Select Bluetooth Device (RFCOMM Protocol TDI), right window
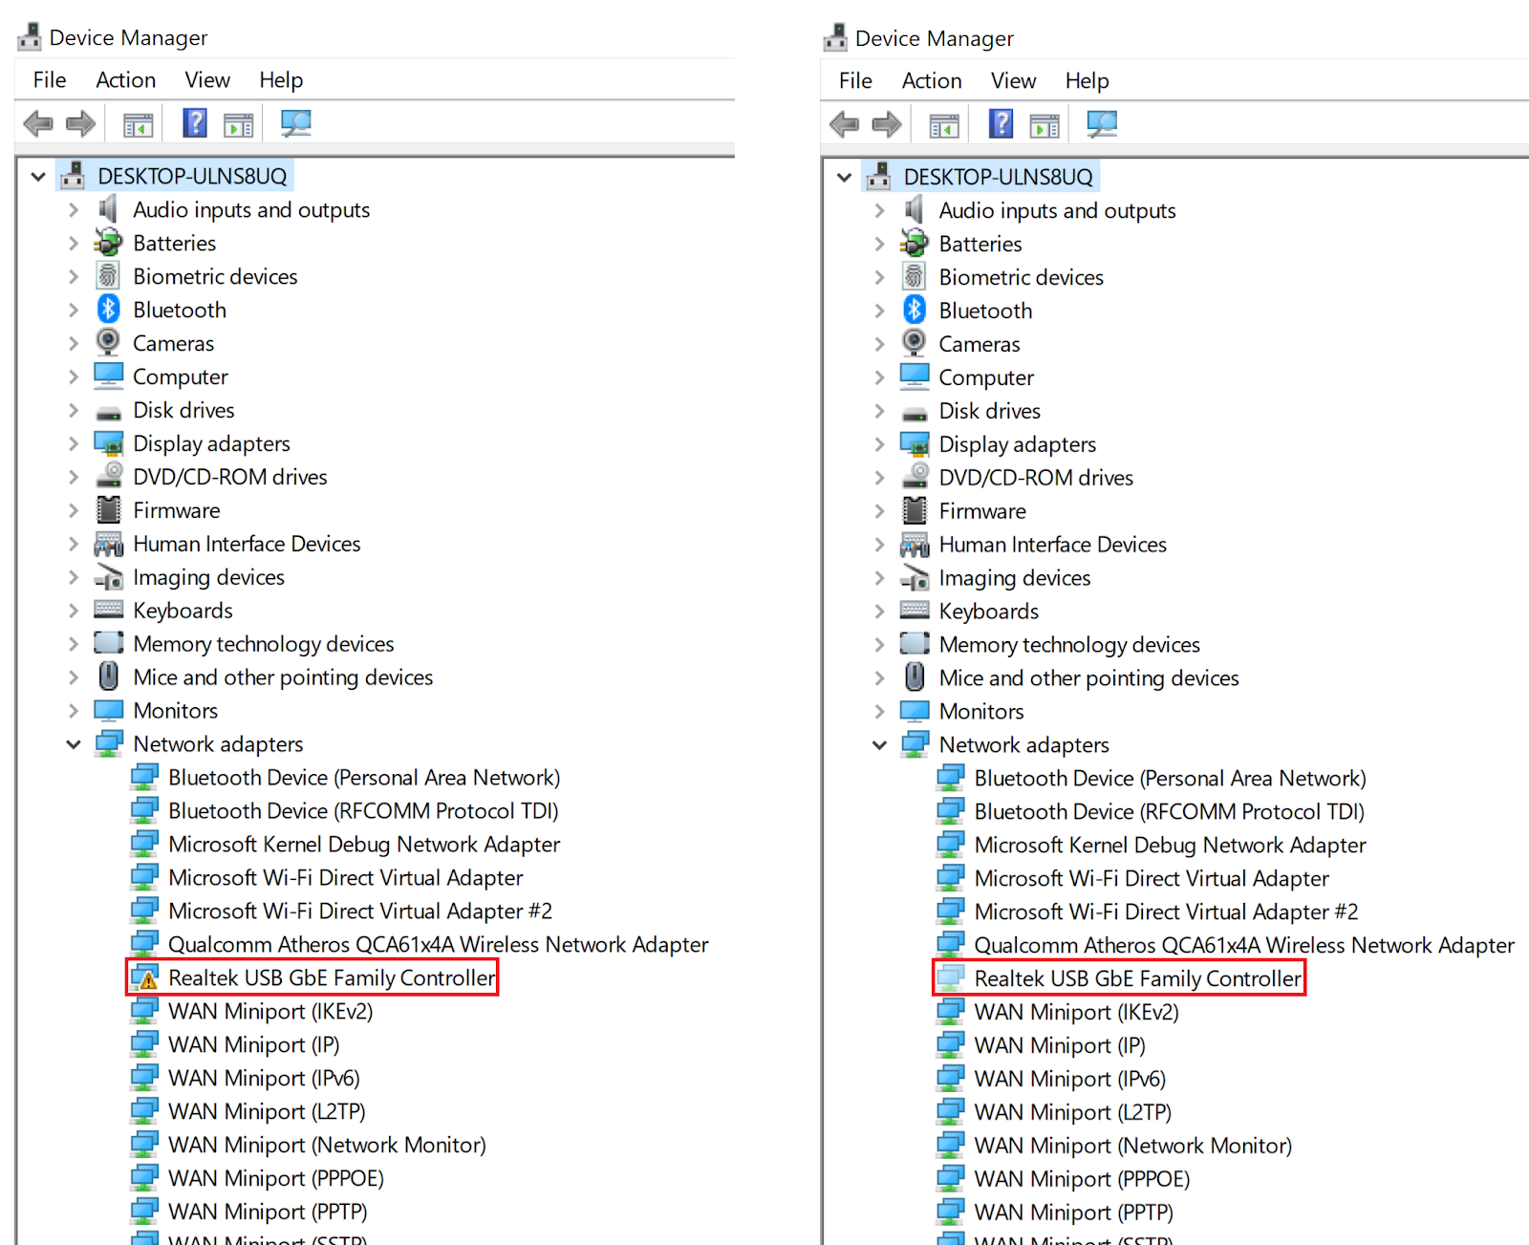This screenshot has height=1245, width=1529. tap(1170, 811)
